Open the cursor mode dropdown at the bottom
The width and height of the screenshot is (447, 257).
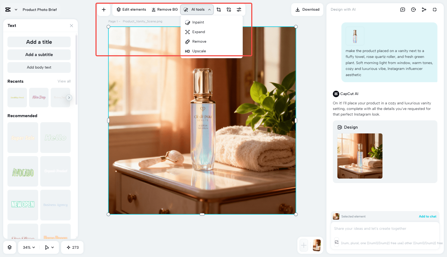(x=49, y=247)
